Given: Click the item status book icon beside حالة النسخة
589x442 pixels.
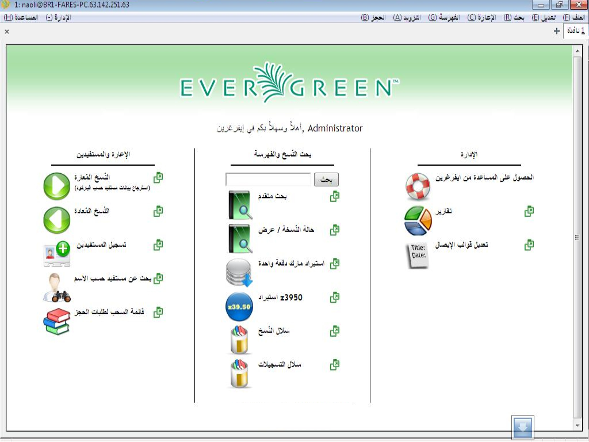Looking at the screenshot, I should [240, 239].
